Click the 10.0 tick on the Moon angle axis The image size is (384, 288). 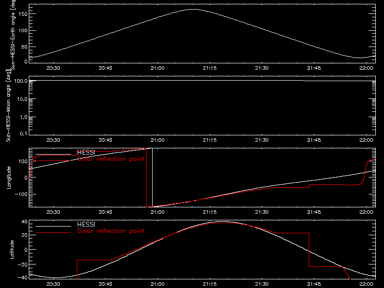pos(22,99)
